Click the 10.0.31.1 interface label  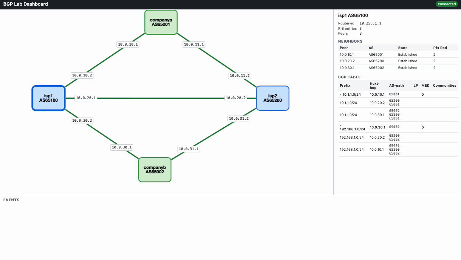(188, 149)
